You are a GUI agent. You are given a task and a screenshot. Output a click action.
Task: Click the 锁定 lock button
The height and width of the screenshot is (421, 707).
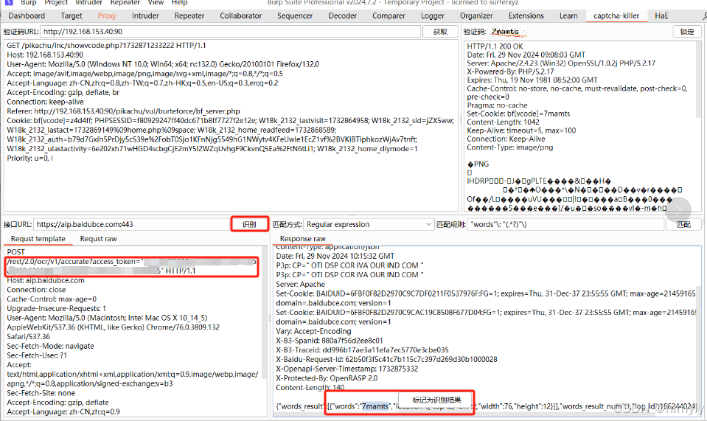coord(687,32)
